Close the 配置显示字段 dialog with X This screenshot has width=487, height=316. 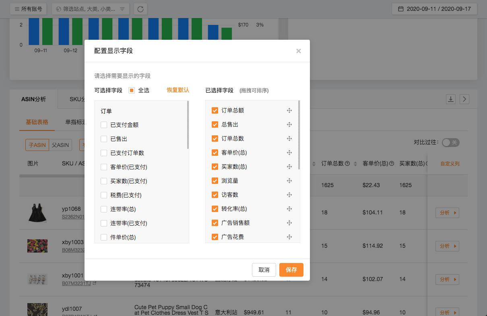click(x=298, y=51)
